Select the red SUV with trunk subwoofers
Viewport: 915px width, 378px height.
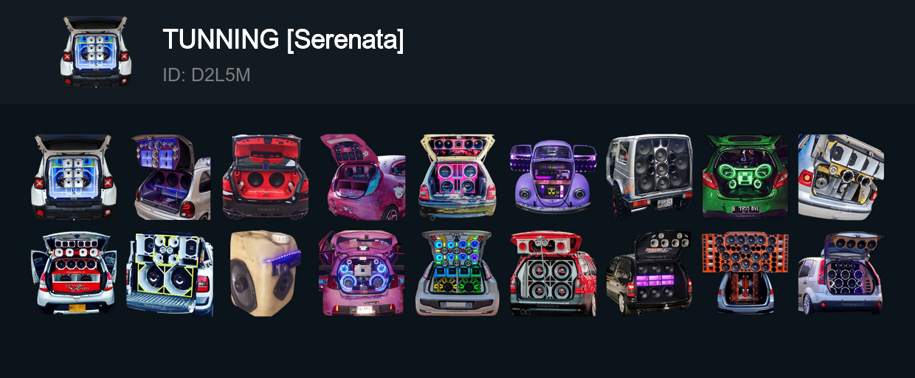coord(553,273)
